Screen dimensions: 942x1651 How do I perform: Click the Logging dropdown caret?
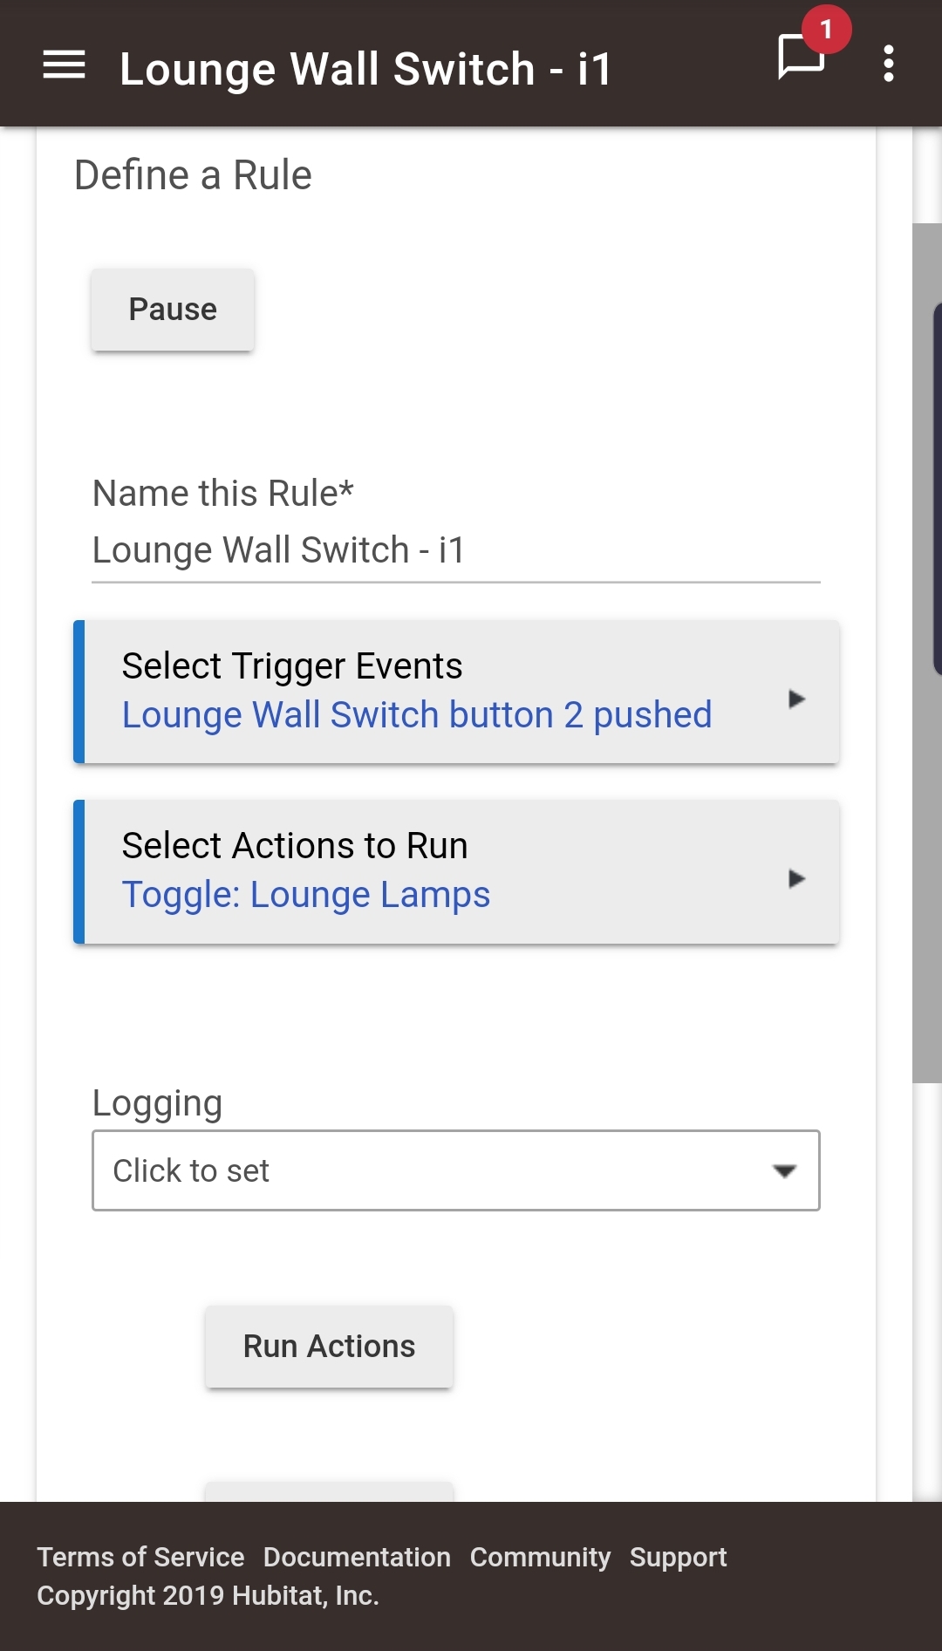coord(784,1170)
